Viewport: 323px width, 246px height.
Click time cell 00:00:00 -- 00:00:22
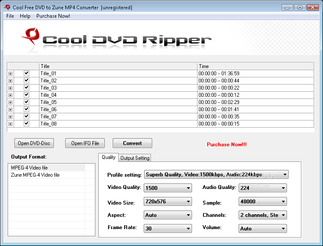pos(256,88)
